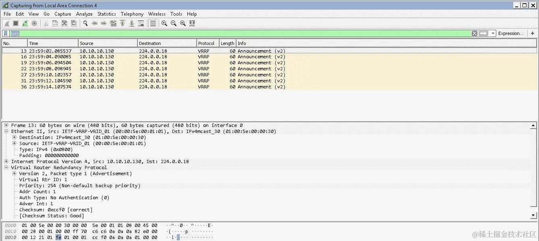Click the Find packet magnifier icon
The height and width of the screenshot is (241, 539).
pos(85,23)
